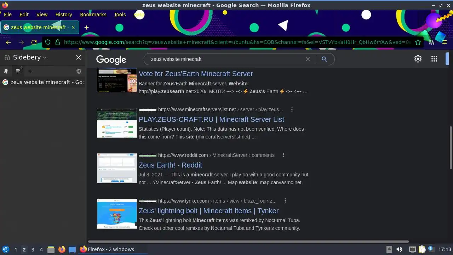453x255 pixels.
Task: Launch the file manager from the taskbar
Action: [51, 249]
